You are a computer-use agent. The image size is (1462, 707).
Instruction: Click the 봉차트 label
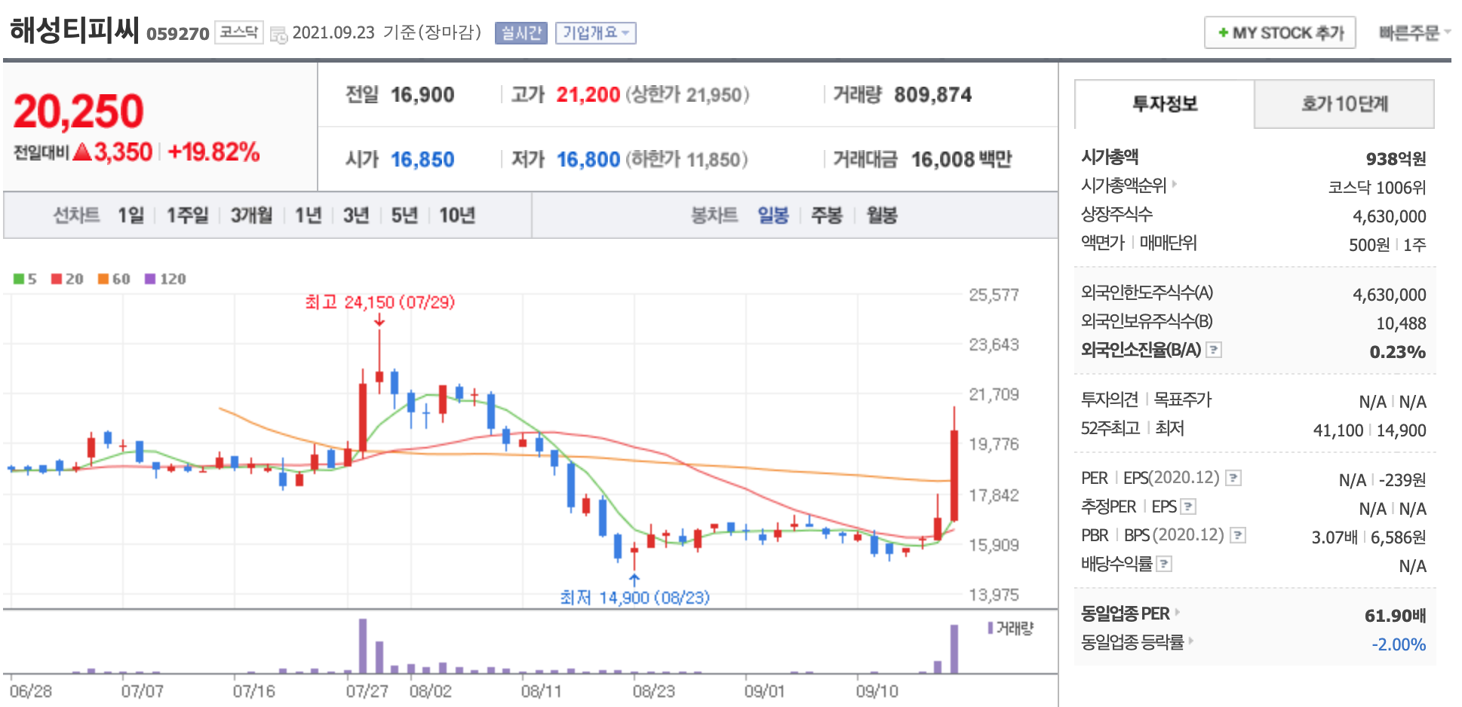714,216
